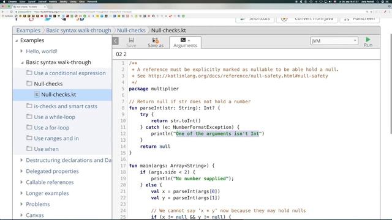This screenshot has height=220, width=392.
Task: Go to Basic syntax walk-through breadcrumb
Action: [x=78, y=31]
